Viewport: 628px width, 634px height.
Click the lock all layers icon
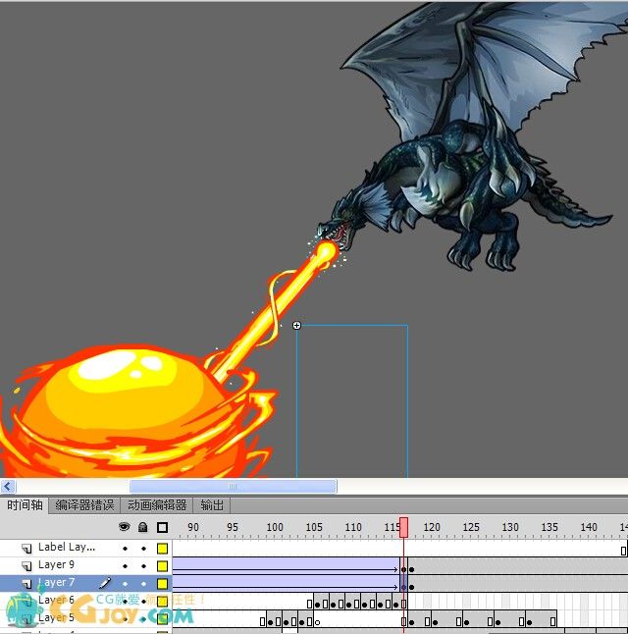coord(142,527)
